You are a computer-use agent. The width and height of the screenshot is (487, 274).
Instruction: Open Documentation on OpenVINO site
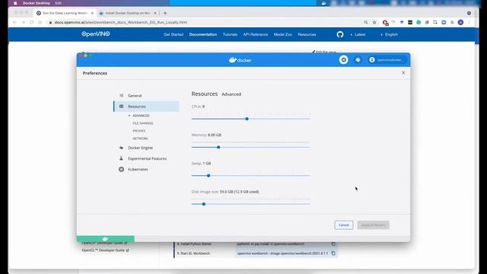point(203,34)
